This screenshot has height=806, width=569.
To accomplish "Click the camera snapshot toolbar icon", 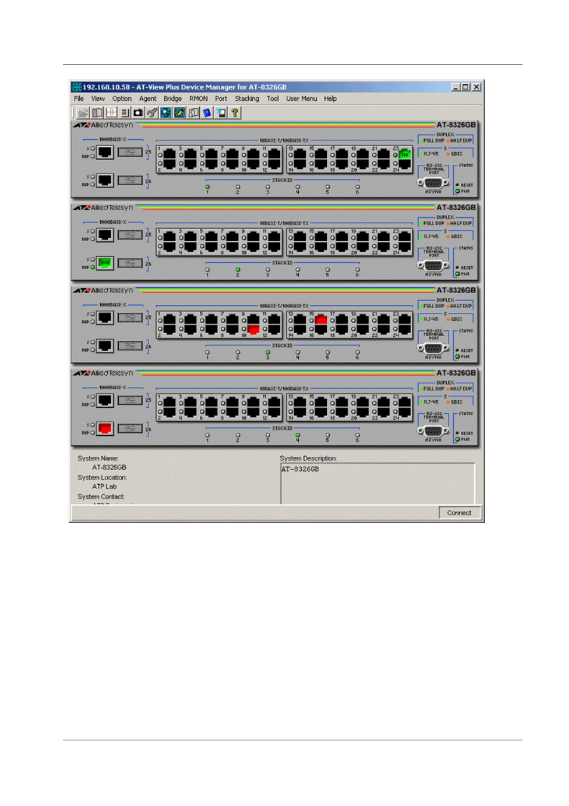I will (x=138, y=113).
